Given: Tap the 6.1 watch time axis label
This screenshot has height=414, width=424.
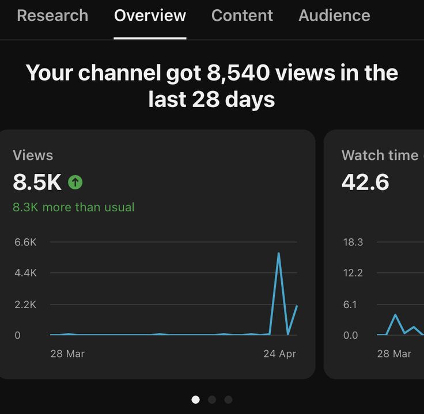Looking at the screenshot, I should (x=350, y=305).
